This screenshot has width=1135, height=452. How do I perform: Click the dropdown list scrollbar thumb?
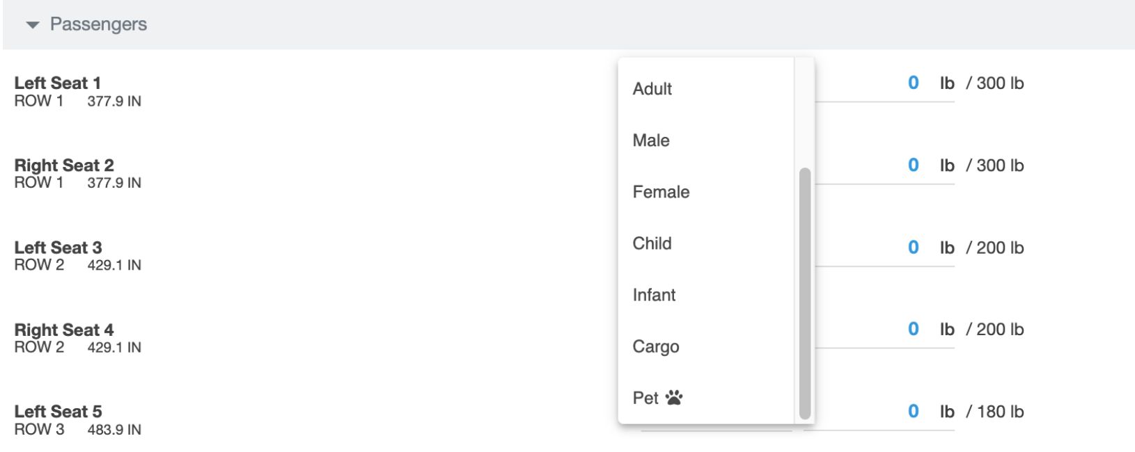click(805, 292)
